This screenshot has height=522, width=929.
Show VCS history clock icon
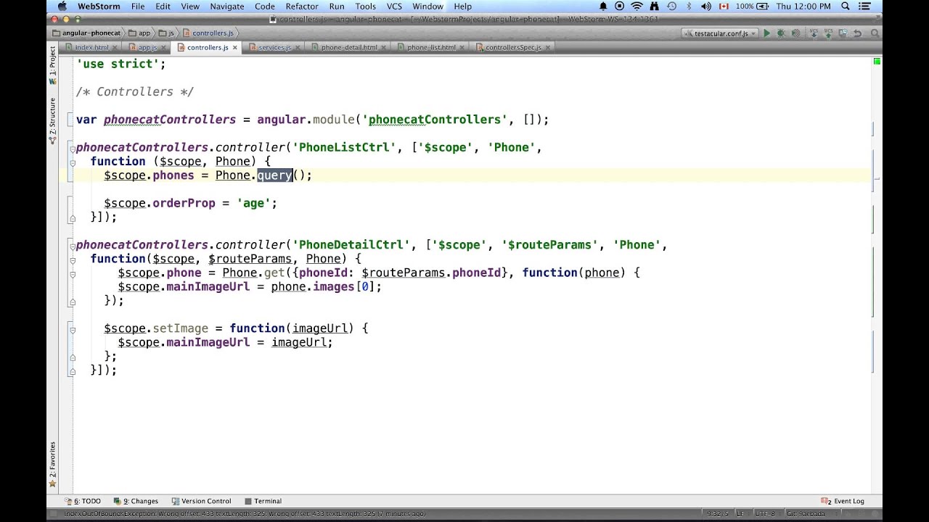point(843,33)
